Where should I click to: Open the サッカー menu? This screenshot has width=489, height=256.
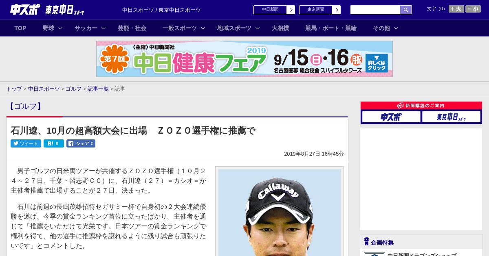click(x=86, y=28)
